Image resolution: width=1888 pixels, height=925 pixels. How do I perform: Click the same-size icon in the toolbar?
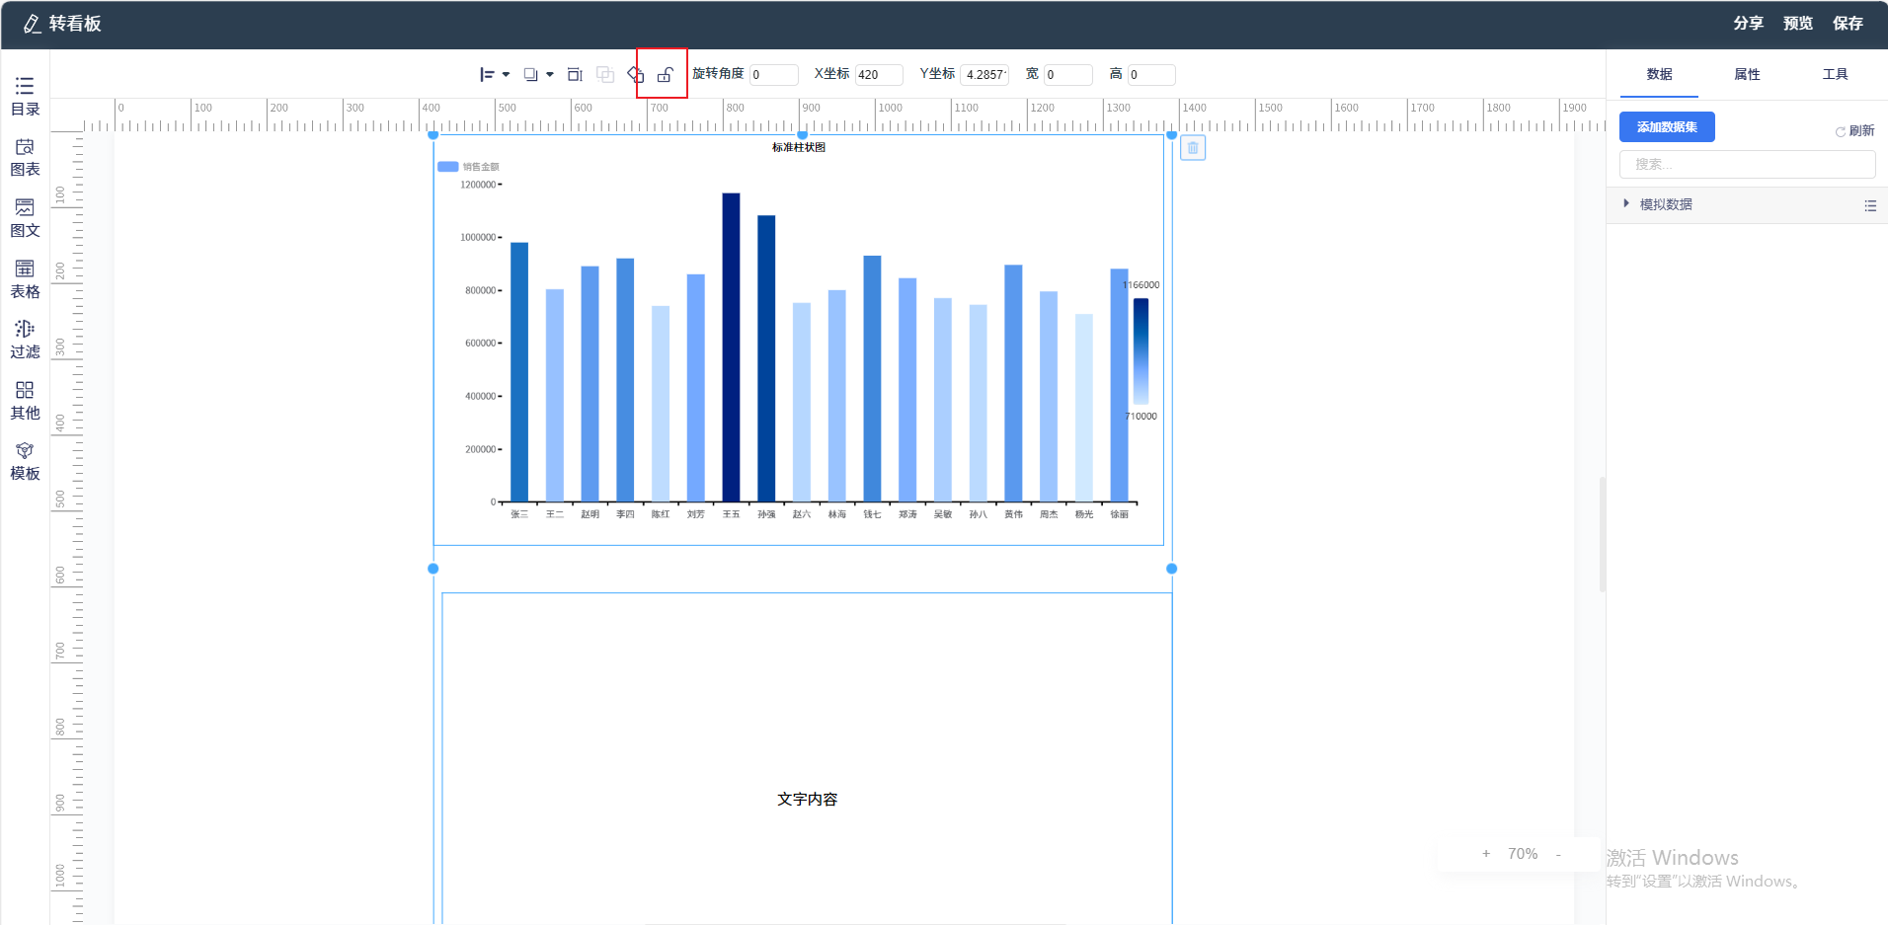point(575,75)
